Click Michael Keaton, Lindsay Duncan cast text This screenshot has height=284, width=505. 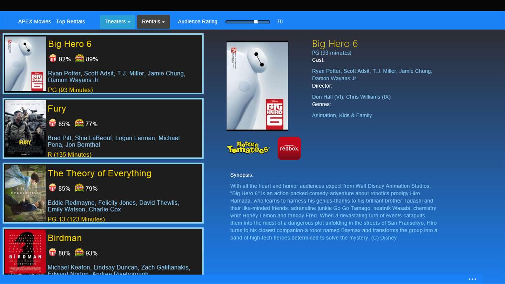click(x=119, y=270)
